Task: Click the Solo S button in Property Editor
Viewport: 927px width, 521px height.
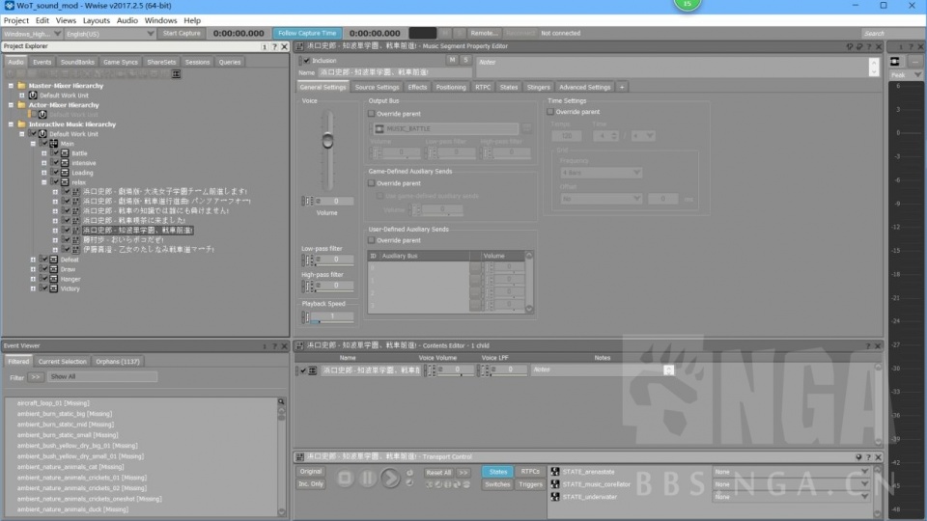Action: click(465, 60)
